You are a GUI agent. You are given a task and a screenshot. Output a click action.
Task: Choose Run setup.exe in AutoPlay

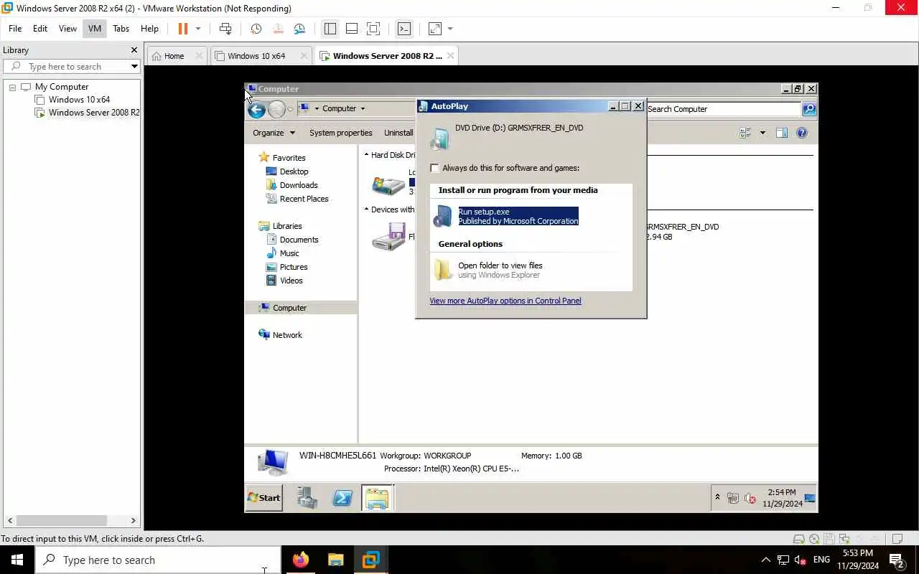[518, 216]
